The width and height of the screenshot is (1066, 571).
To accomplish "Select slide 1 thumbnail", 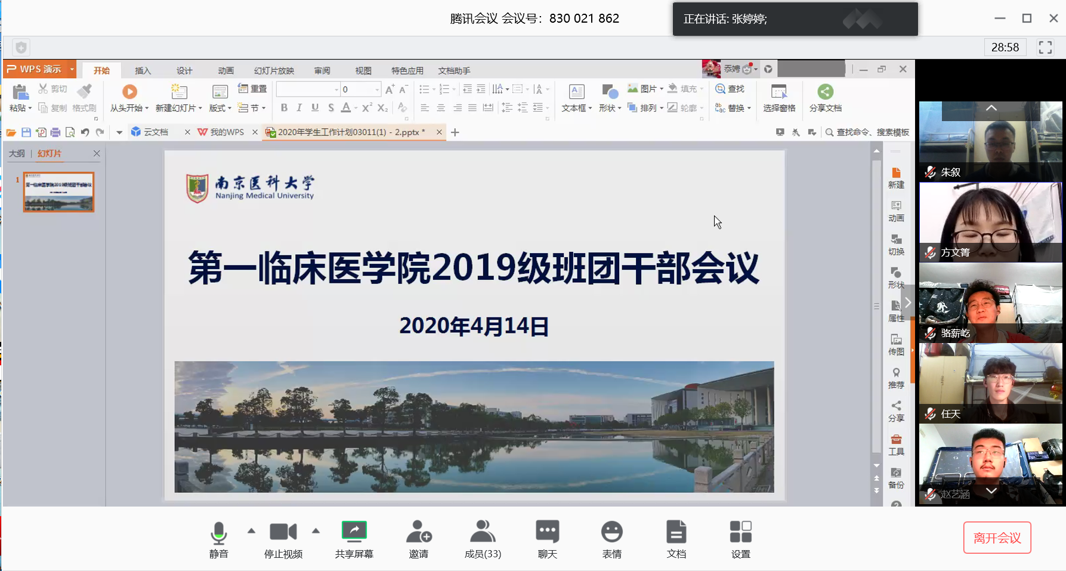I will coord(58,192).
